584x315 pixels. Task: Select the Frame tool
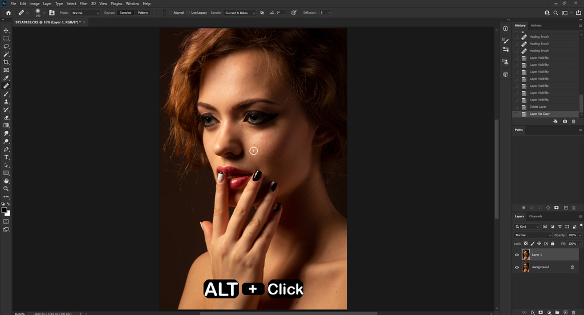[6, 70]
